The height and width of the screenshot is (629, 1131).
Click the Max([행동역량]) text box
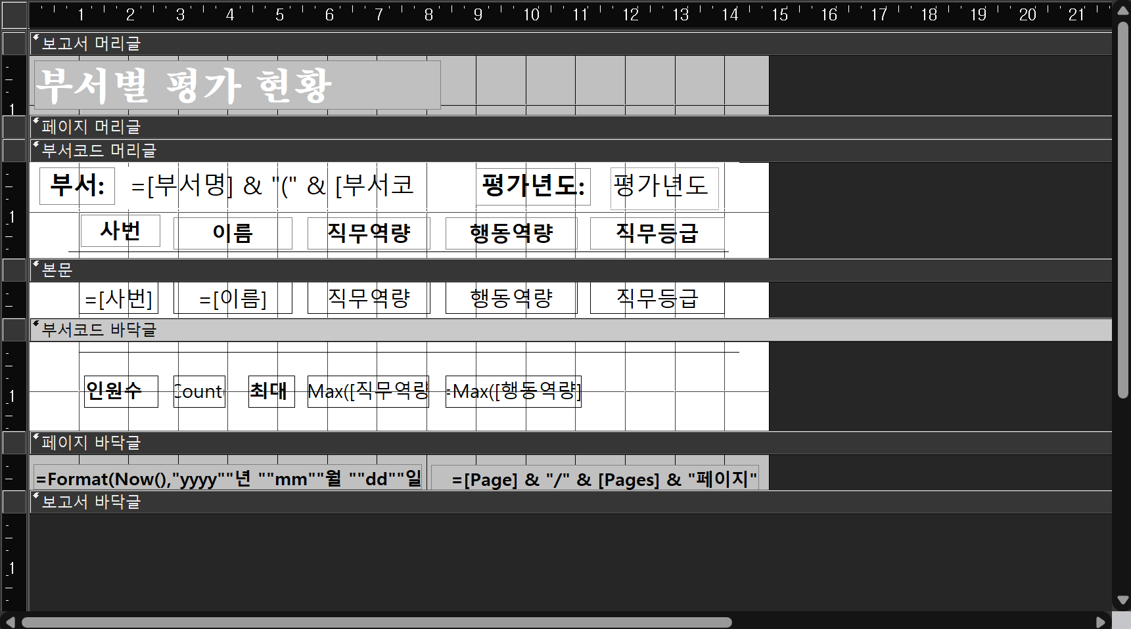pos(513,391)
